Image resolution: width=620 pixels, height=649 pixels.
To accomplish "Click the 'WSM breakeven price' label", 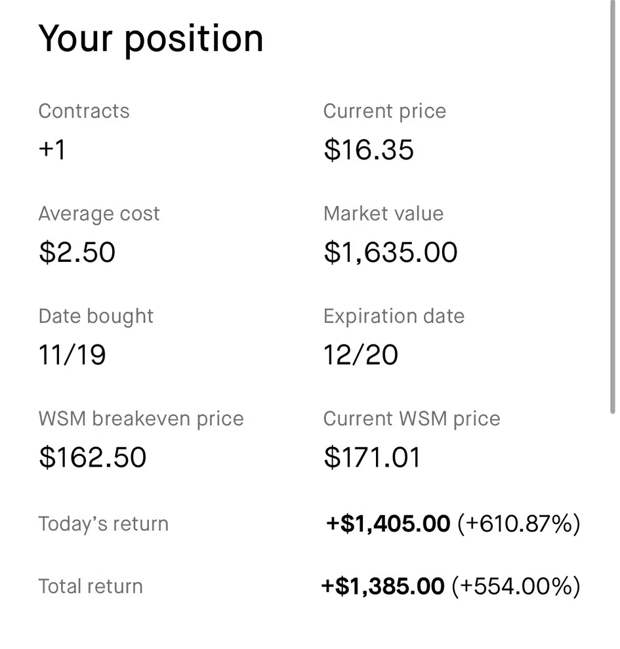I will 141,419.
